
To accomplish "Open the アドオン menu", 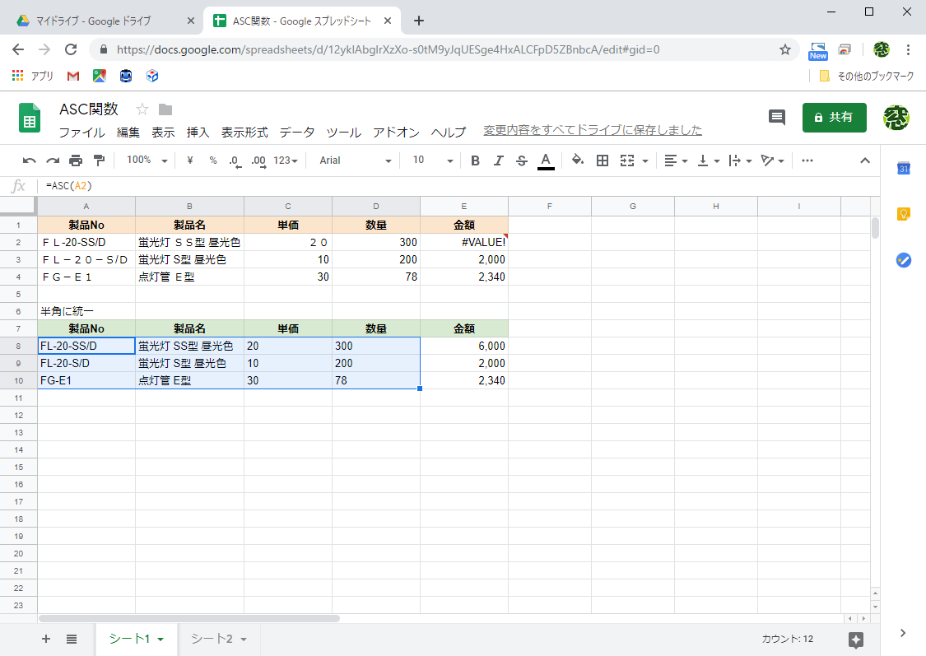I will [396, 133].
